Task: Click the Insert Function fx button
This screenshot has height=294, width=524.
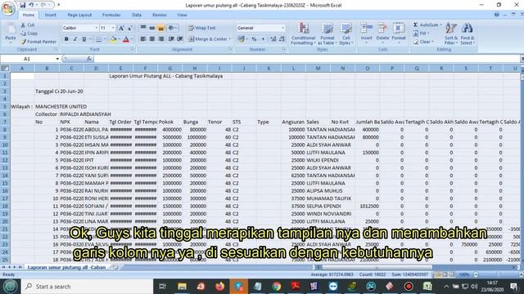Action: pyautogui.click(x=89, y=59)
